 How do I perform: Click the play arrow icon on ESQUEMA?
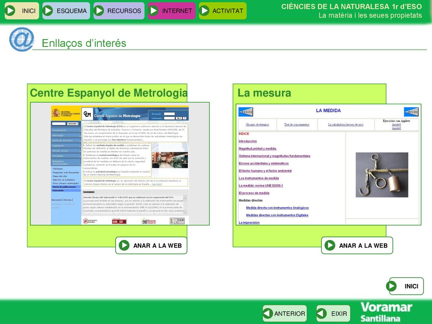pyautogui.click(x=49, y=11)
